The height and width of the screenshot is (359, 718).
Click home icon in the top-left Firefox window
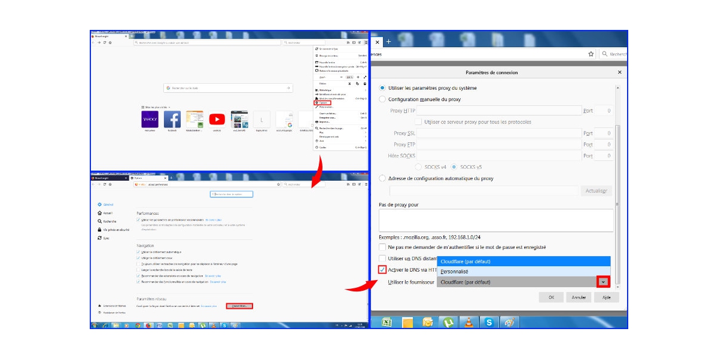(x=110, y=42)
